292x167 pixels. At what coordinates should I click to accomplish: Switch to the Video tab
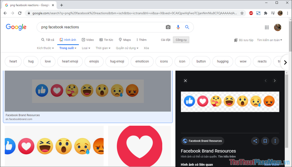tap(88, 40)
